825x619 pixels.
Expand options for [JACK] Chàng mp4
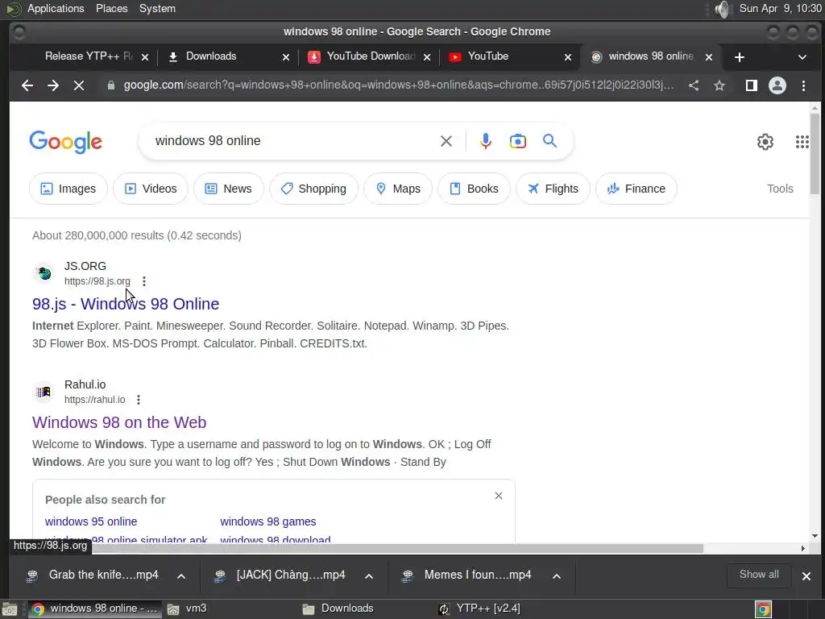[x=369, y=576]
